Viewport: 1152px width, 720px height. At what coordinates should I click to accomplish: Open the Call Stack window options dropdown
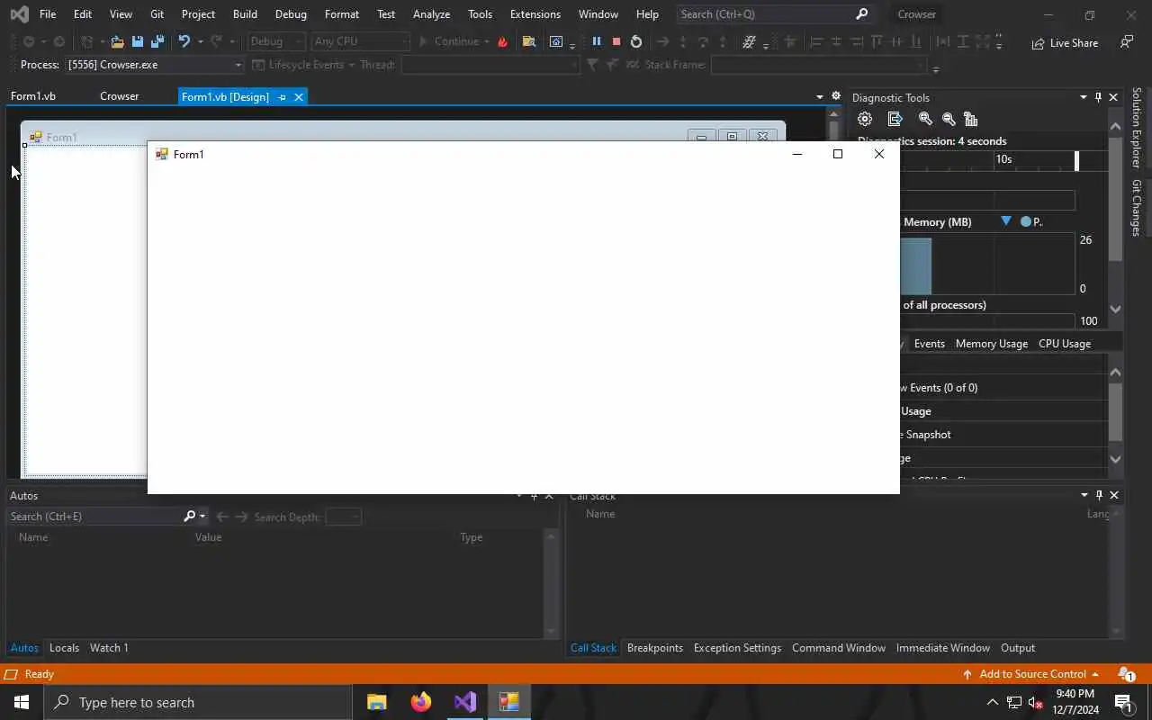tap(1084, 495)
